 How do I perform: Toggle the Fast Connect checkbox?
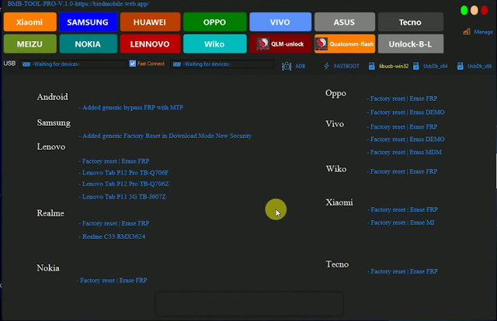[x=133, y=64]
